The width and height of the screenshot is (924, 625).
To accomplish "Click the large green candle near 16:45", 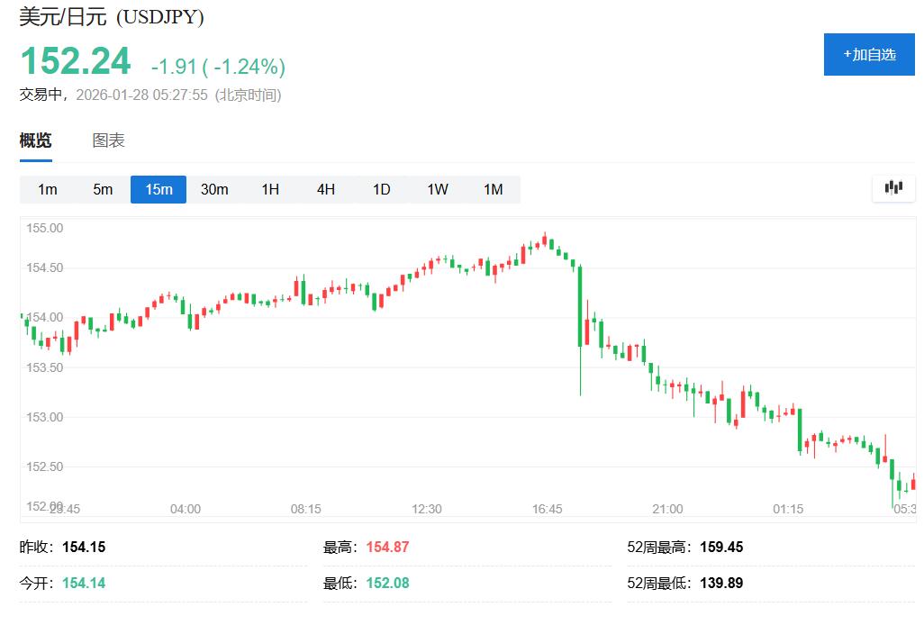I will (580, 306).
